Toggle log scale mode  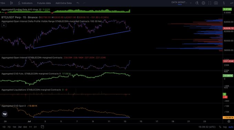225,127
